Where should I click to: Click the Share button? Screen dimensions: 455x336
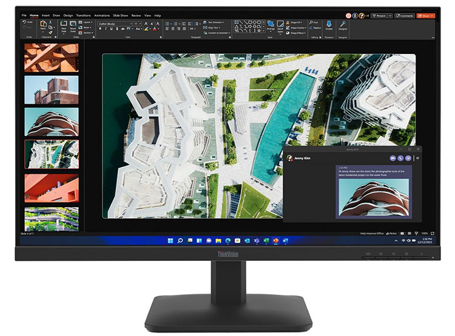coord(426,16)
